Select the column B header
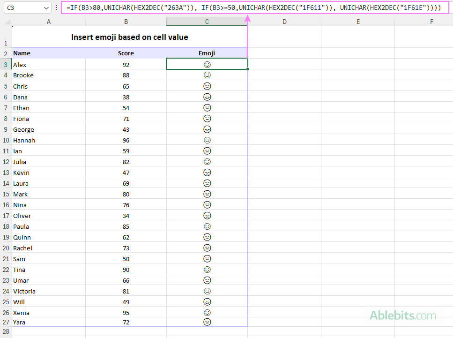453x338 pixels. 126,22
